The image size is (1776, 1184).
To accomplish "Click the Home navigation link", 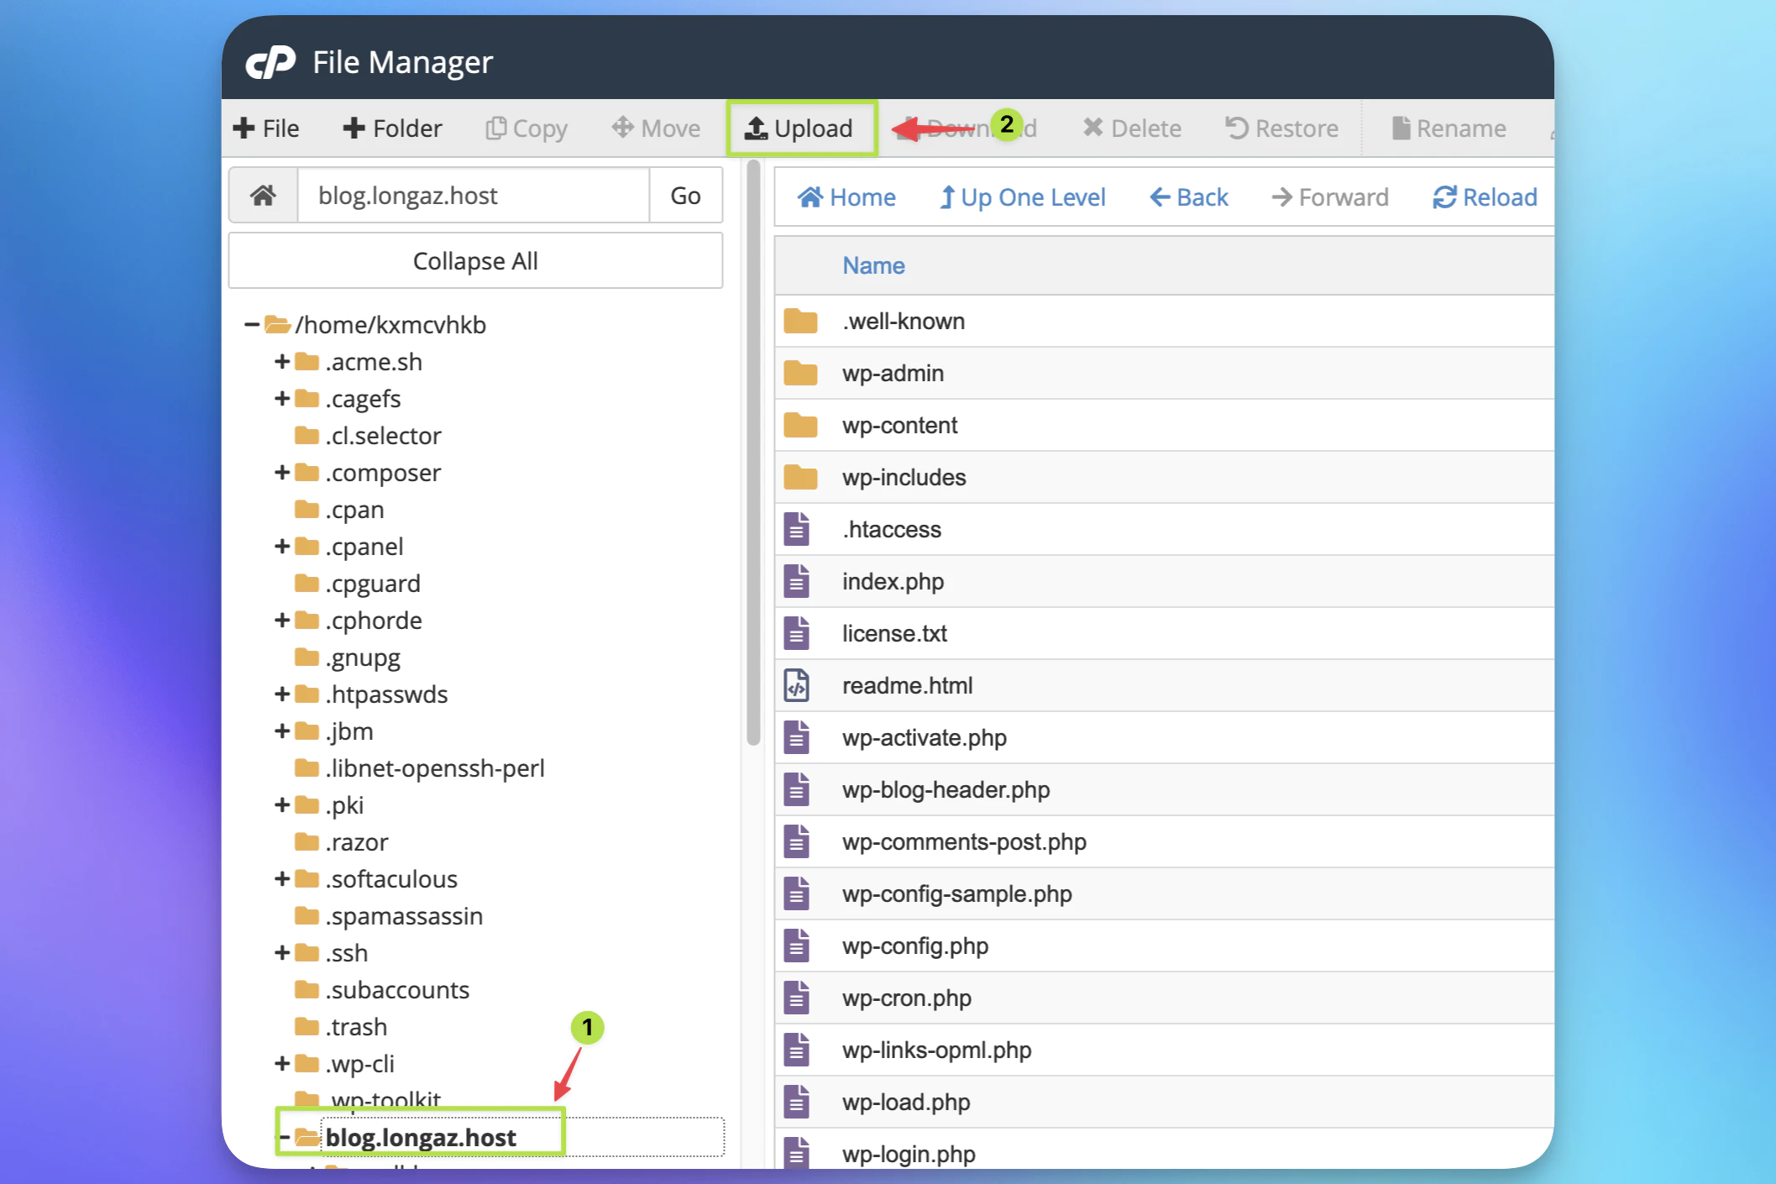I will tap(846, 197).
